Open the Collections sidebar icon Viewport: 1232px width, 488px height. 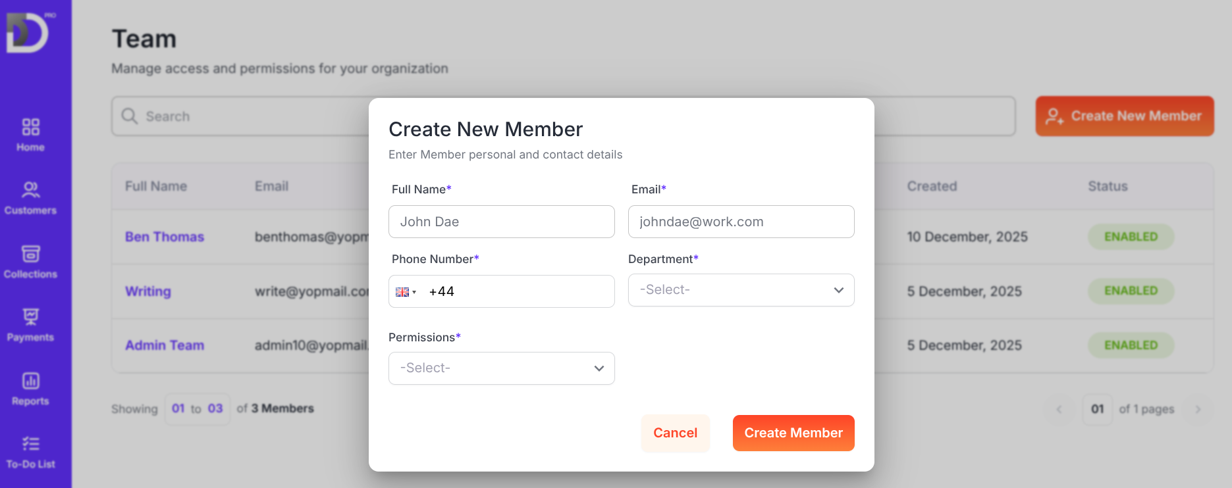30,254
